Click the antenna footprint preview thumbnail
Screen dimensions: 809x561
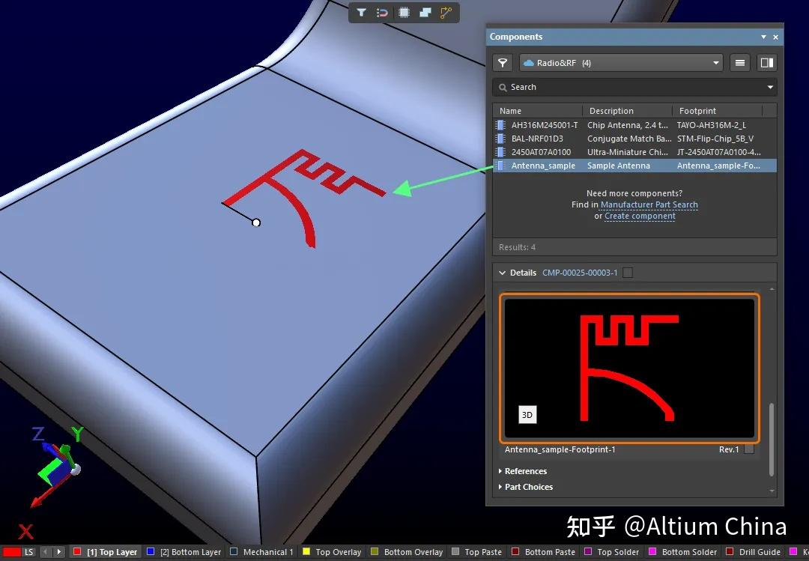pyautogui.click(x=629, y=368)
